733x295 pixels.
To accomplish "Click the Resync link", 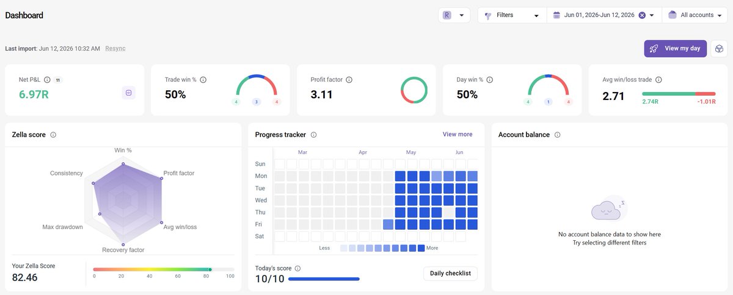I will click(x=115, y=48).
